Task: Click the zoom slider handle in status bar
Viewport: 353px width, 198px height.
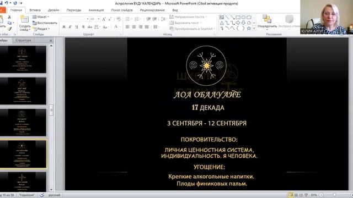Action: (x=334, y=195)
